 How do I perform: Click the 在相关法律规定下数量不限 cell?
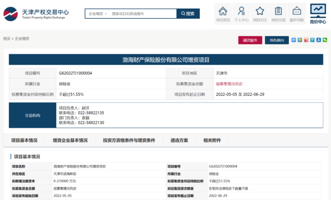click(x=228, y=188)
